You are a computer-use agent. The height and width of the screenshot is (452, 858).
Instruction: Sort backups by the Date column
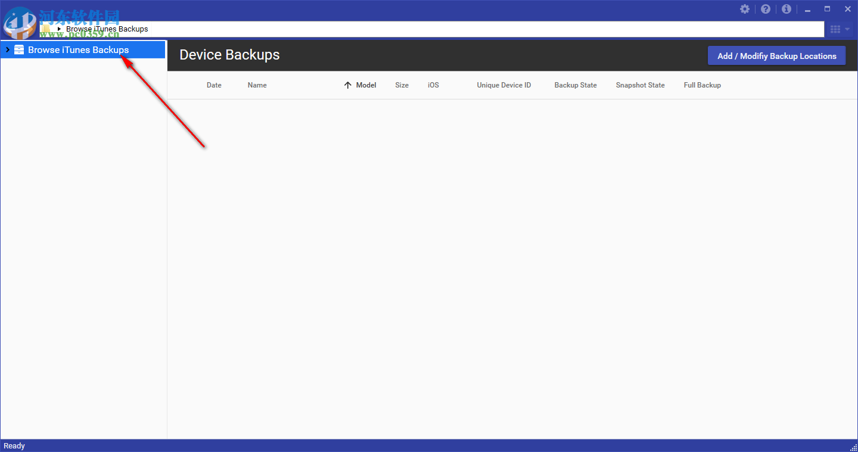pos(214,85)
